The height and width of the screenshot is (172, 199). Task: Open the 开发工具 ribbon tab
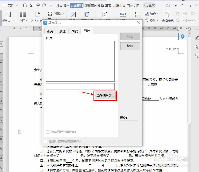pos(119,5)
